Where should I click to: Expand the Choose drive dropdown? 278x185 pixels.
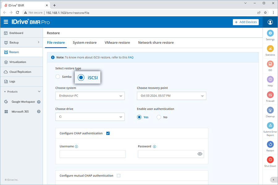click(x=90, y=117)
